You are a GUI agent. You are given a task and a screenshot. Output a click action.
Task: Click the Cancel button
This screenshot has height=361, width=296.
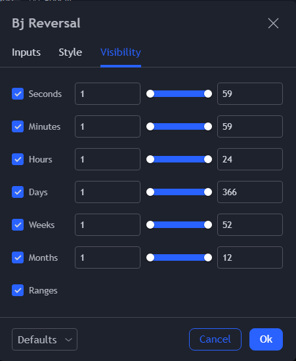point(215,339)
